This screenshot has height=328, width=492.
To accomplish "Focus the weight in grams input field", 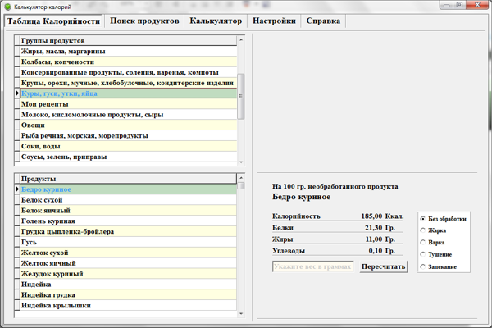I will click(313, 266).
